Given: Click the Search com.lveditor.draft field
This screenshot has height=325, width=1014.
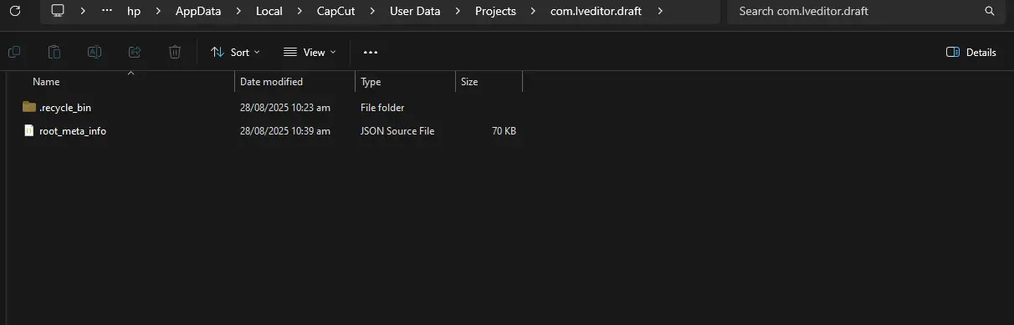Looking at the screenshot, I should pos(866,11).
